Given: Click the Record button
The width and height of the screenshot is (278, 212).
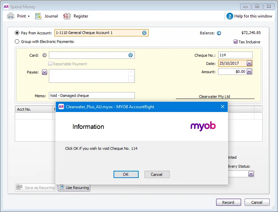Looking at the screenshot, I should (228, 202).
